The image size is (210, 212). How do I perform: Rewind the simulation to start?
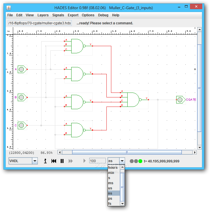click(x=54, y=161)
